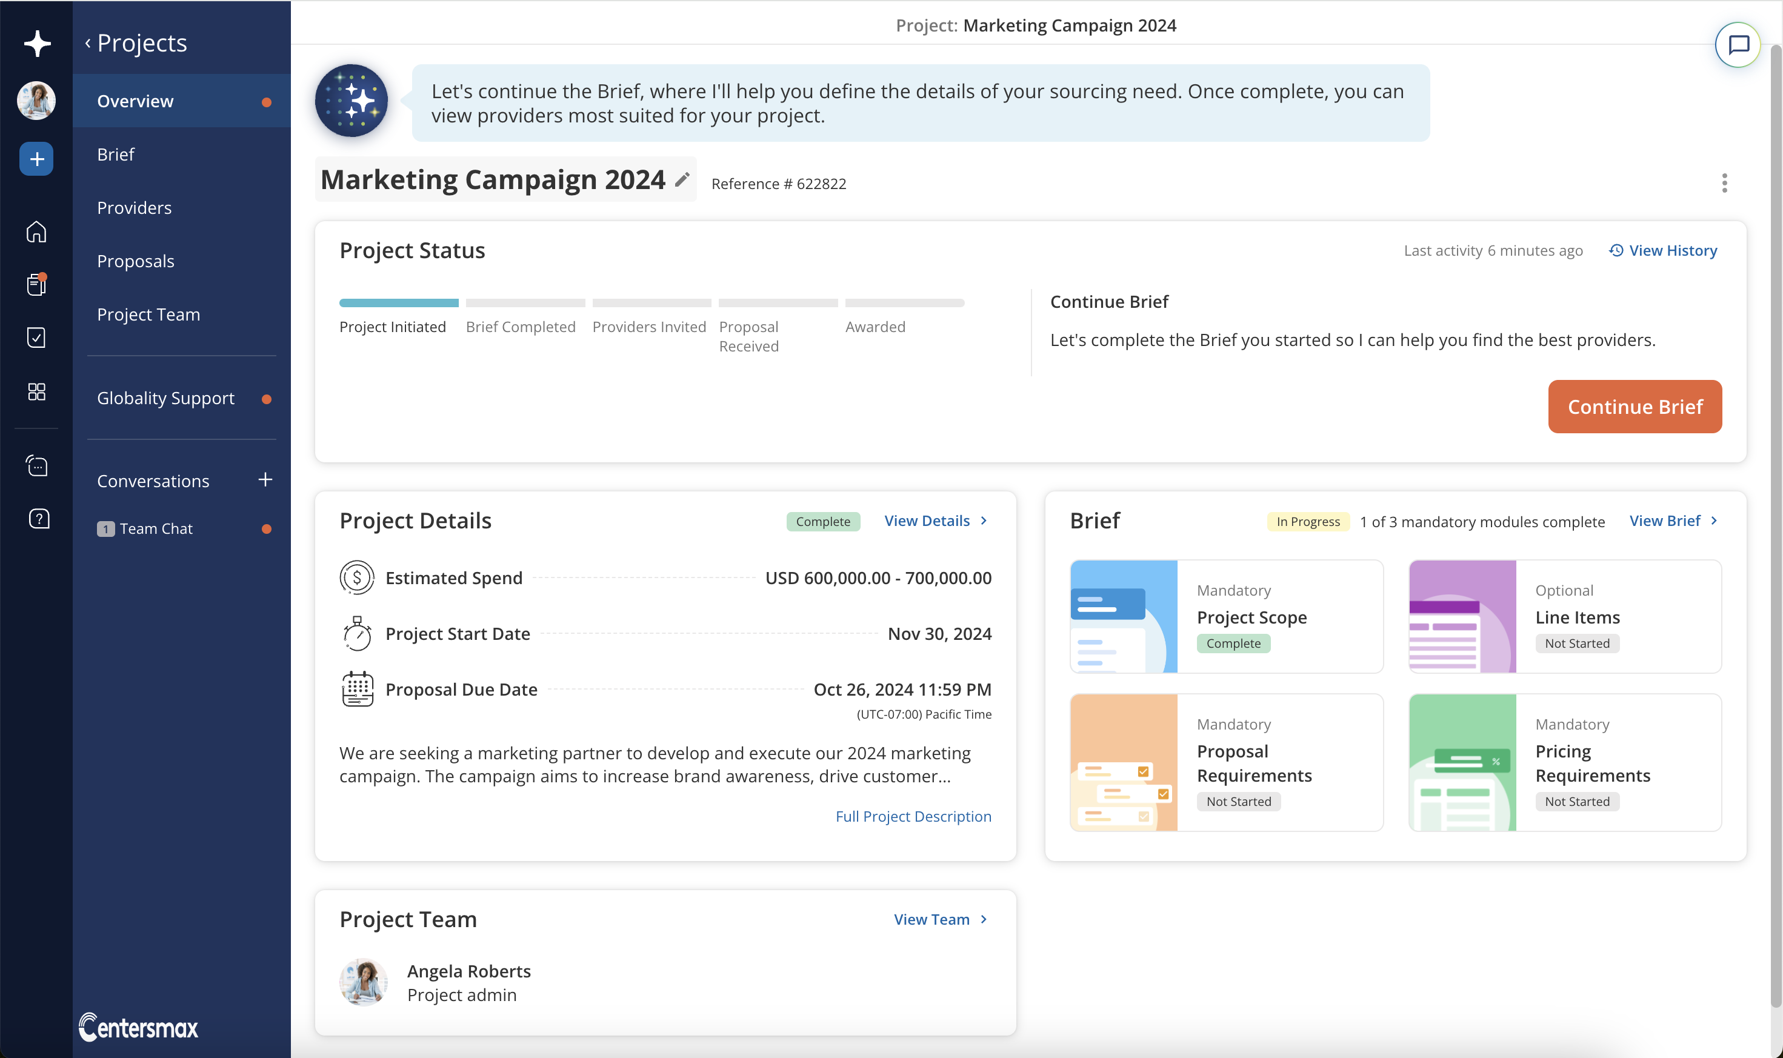Open the three-dot project options menu
Image resolution: width=1783 pixels, height=1058 pixels.
(x=1724, y=183)
